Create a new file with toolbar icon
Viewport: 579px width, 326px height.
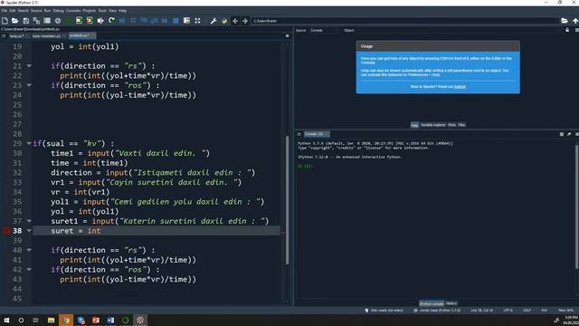pyautogui.click(x=5, y=21)
